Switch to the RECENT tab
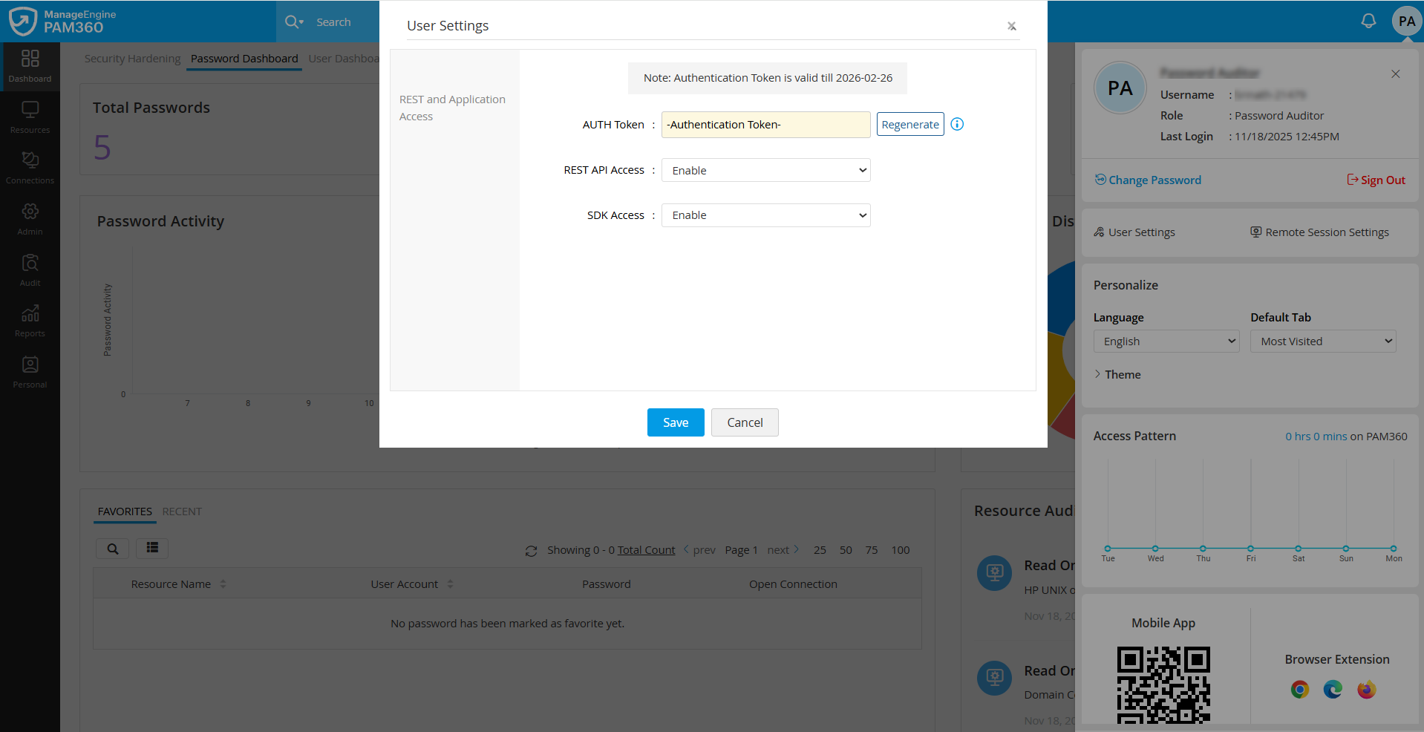Viewport: 1424px width, 732px height. coord(182,512)
